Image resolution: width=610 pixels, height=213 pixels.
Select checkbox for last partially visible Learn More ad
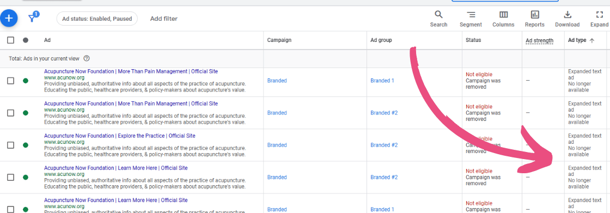(x=10, y=209)
